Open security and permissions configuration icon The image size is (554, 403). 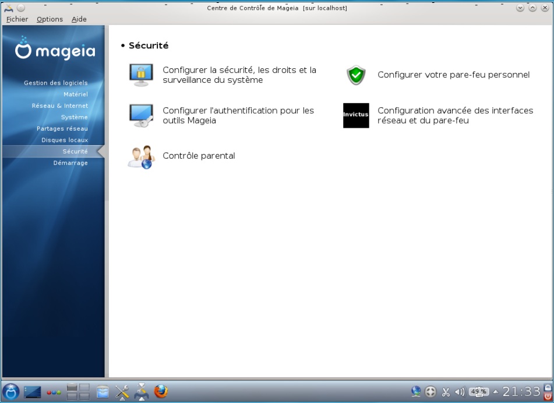(141, 75)
